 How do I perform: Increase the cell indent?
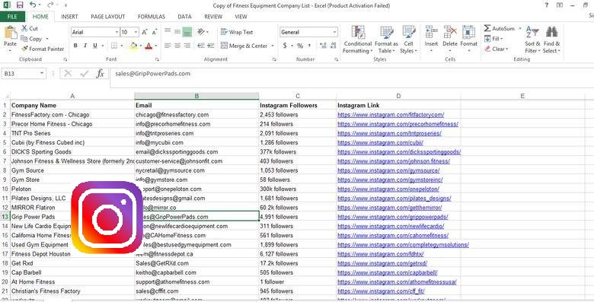pos(211,46)
